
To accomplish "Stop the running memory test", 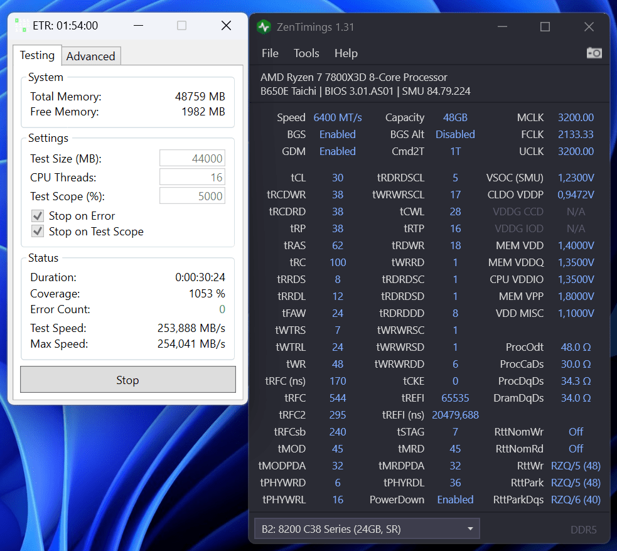I will (128, 380).
